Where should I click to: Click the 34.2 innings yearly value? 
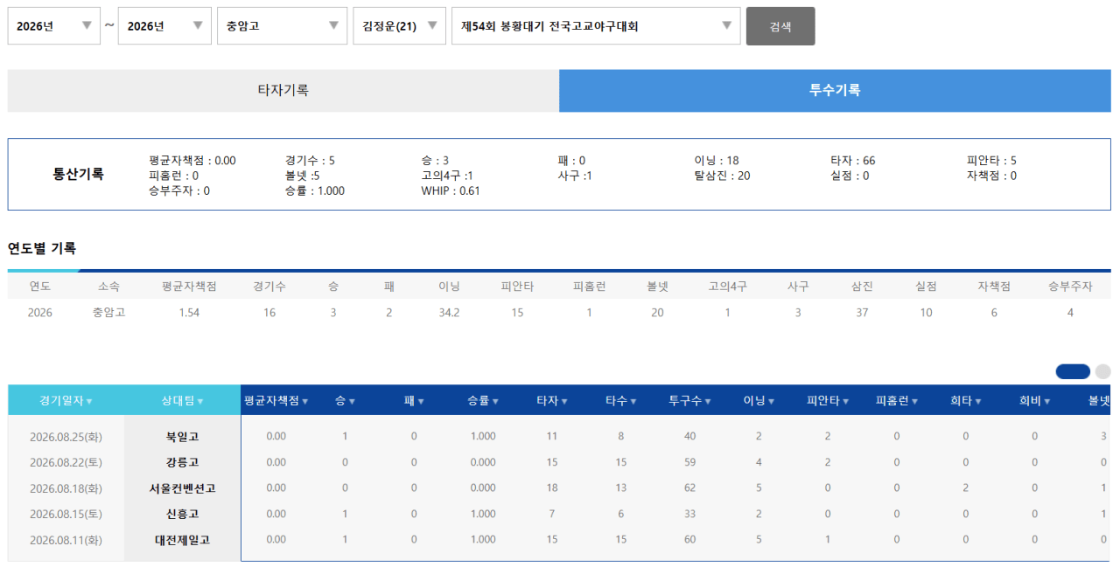click(x=450, y=313)
